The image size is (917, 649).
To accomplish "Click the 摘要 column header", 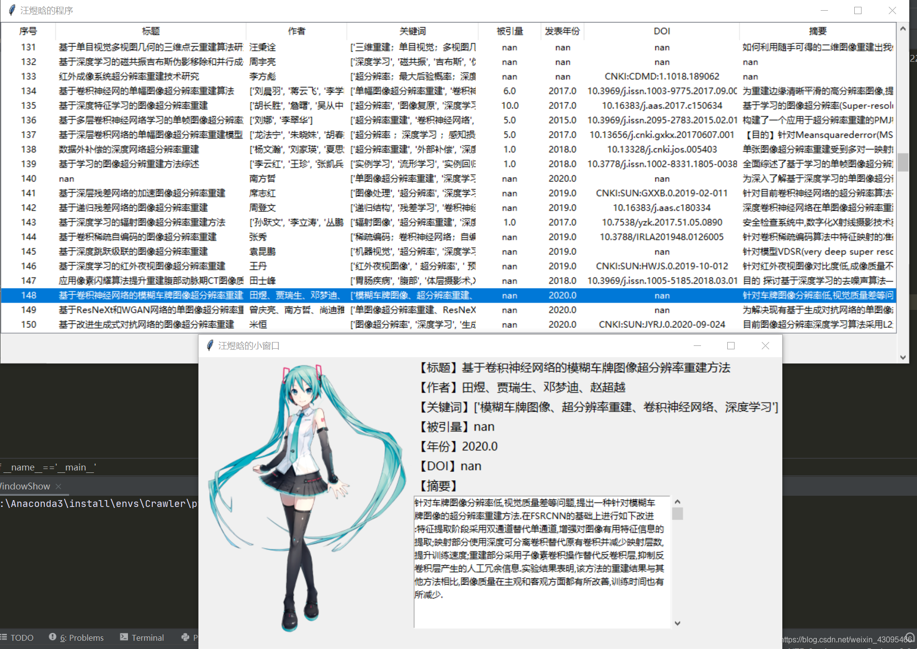I will [817, 31].
